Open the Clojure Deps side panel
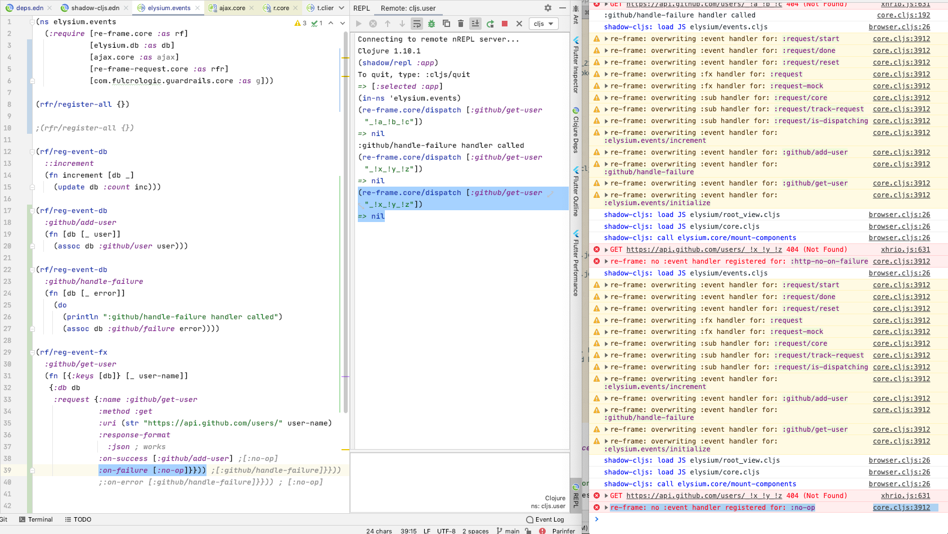Image resolution: width=948 pixels, height=534 pixels. pos(576,130)
